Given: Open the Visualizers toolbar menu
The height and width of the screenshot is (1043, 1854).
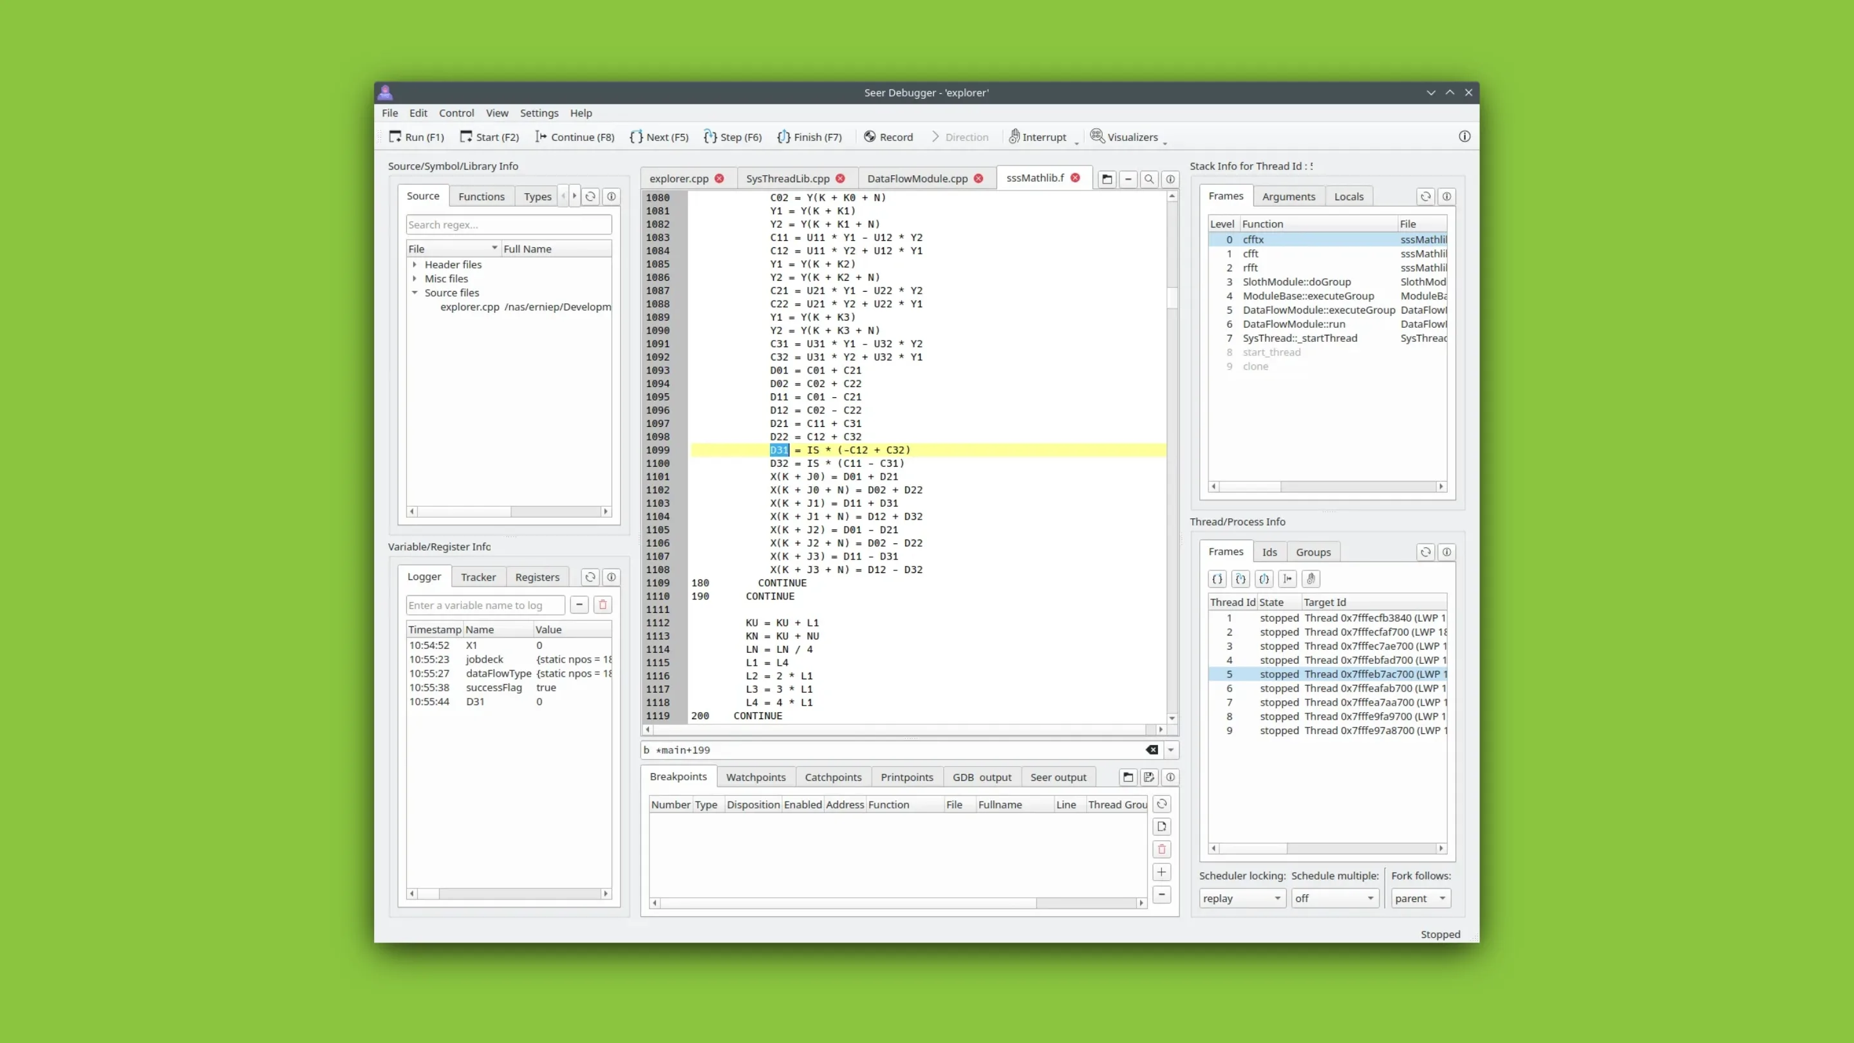Looking at the screenshot, I should coord(1127,136).
